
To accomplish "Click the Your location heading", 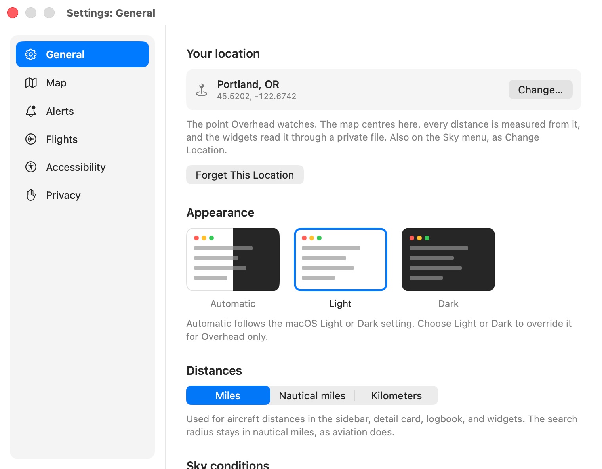I will tap(223, 54).
